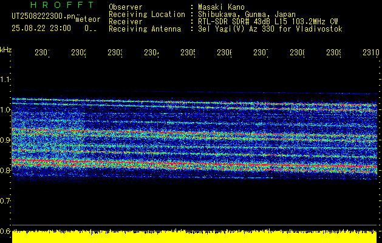Click the HROFFT title text

63,5
